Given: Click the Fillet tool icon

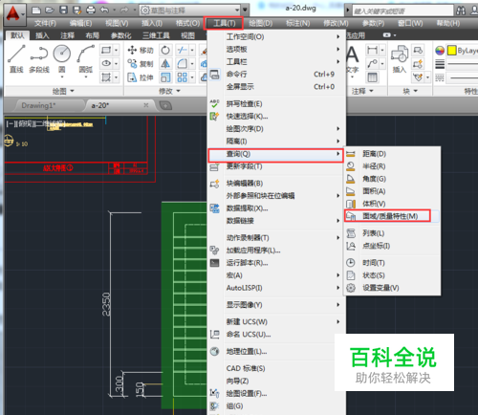Looking at the screenshot, I should pos(182,64).
